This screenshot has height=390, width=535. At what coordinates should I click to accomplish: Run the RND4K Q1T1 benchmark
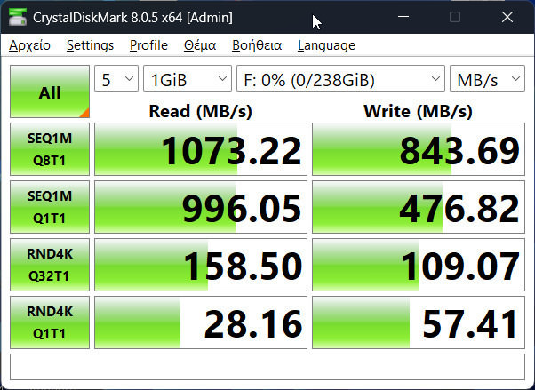(x=50, y=322)
